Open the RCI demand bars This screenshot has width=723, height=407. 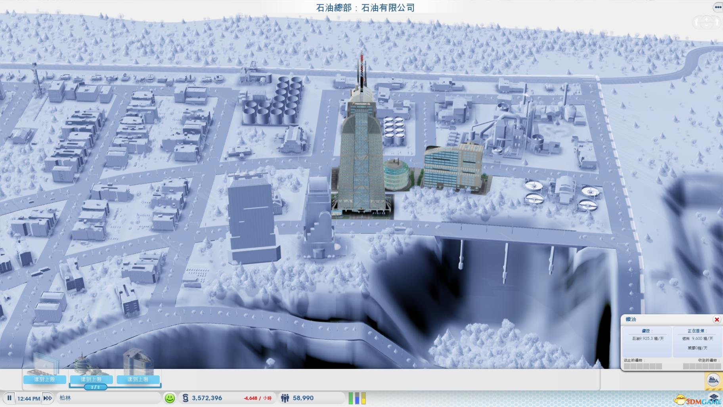(x=357, y=398)
